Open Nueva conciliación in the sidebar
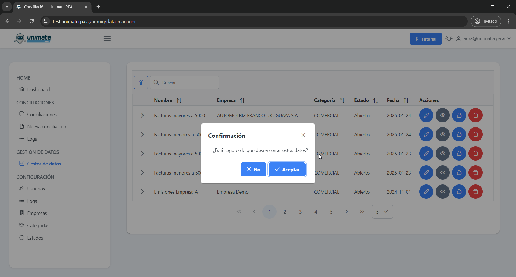Viewport: 516px width, 277px height. click(43, 126)
